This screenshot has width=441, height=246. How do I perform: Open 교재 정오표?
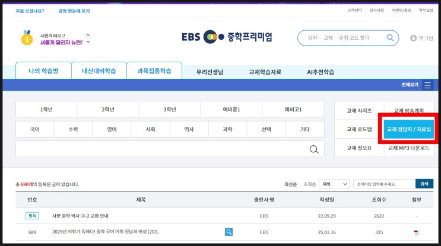click(359, 148)
